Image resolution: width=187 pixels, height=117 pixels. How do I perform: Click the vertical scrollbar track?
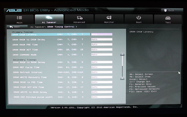pyautogui.click(x=122, y=66)
